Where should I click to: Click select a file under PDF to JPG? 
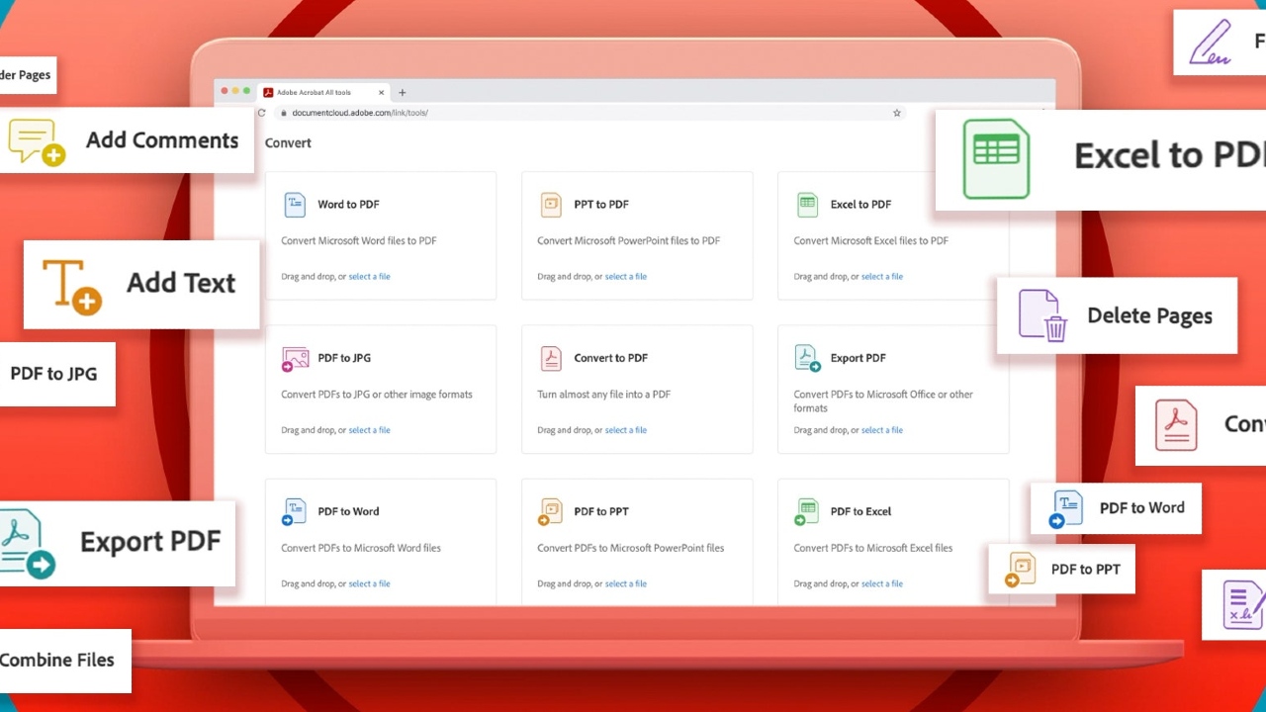pos(369,430)
